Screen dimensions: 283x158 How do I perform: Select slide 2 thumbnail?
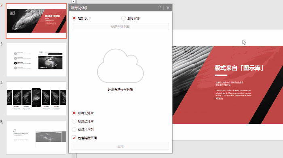[36, 21]
